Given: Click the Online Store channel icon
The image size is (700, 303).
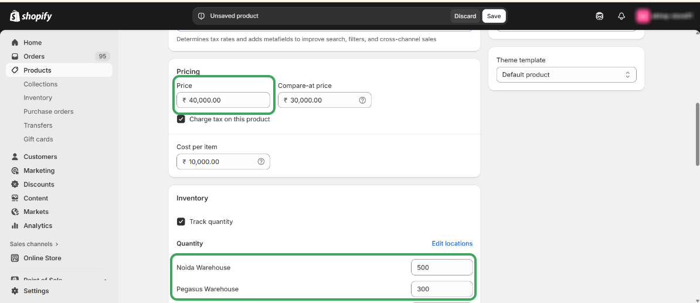Looking at the screenshot, I should point(15,258).
